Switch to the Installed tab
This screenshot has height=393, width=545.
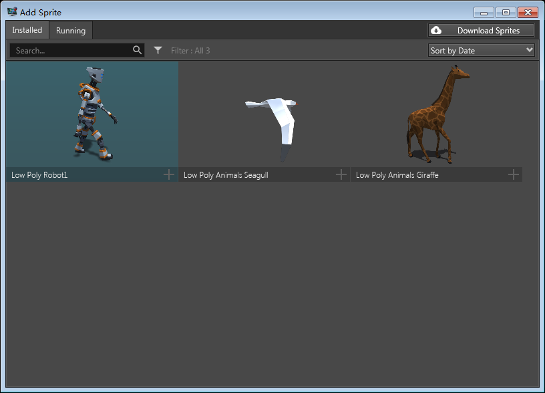[27, 30]
